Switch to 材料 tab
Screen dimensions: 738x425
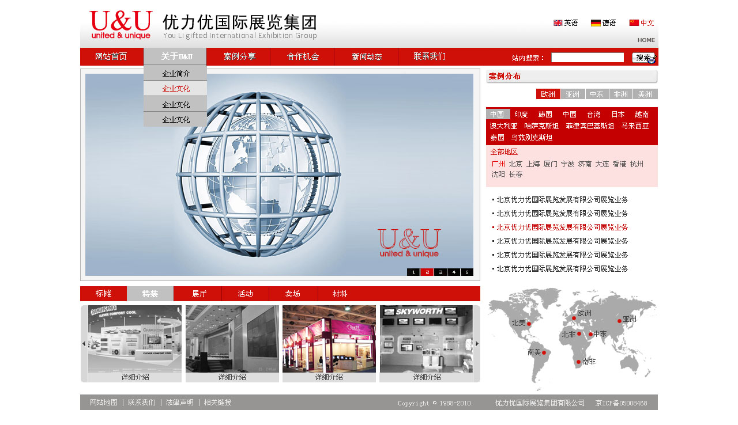340,294
